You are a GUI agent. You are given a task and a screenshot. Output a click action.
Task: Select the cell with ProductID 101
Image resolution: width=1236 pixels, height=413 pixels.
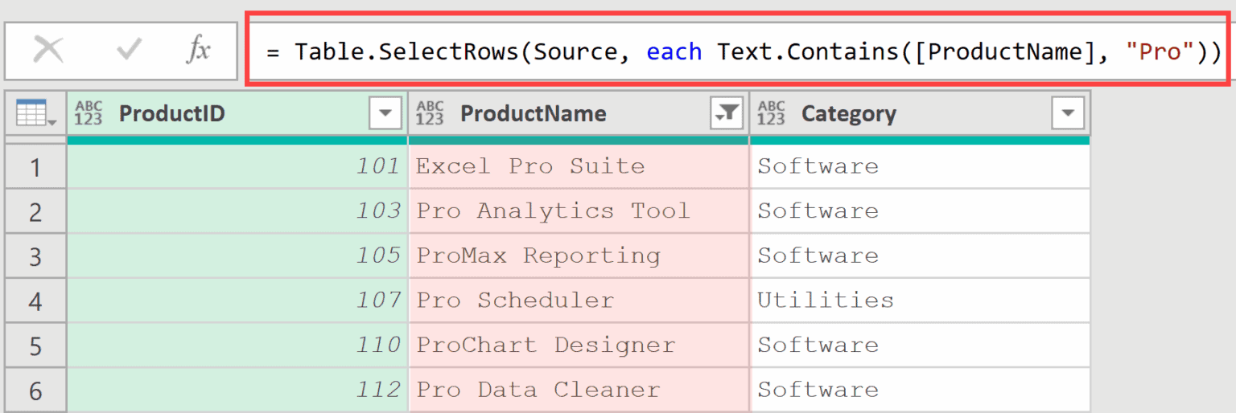(x=237, y=166)
